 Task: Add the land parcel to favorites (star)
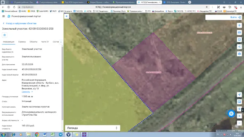click(5, 35)
